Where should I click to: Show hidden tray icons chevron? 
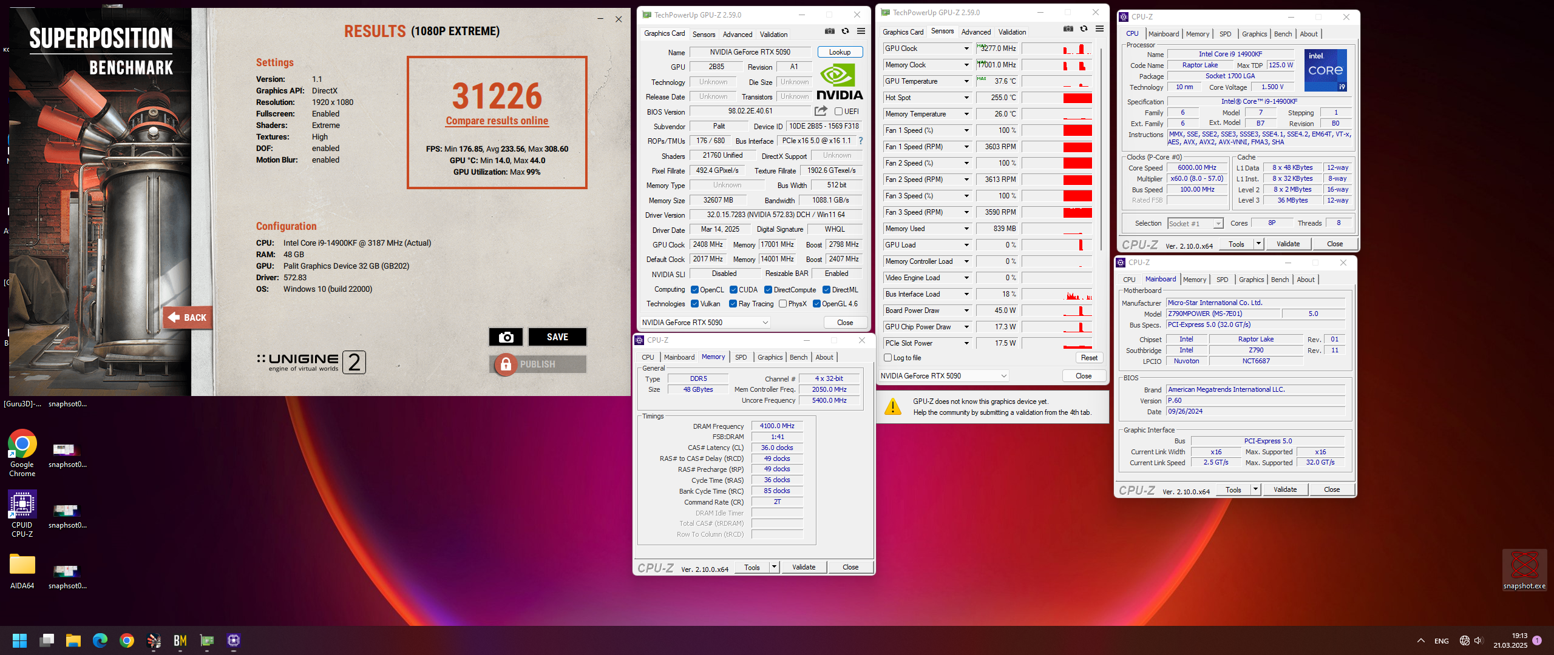click(x=1421, y=640)
